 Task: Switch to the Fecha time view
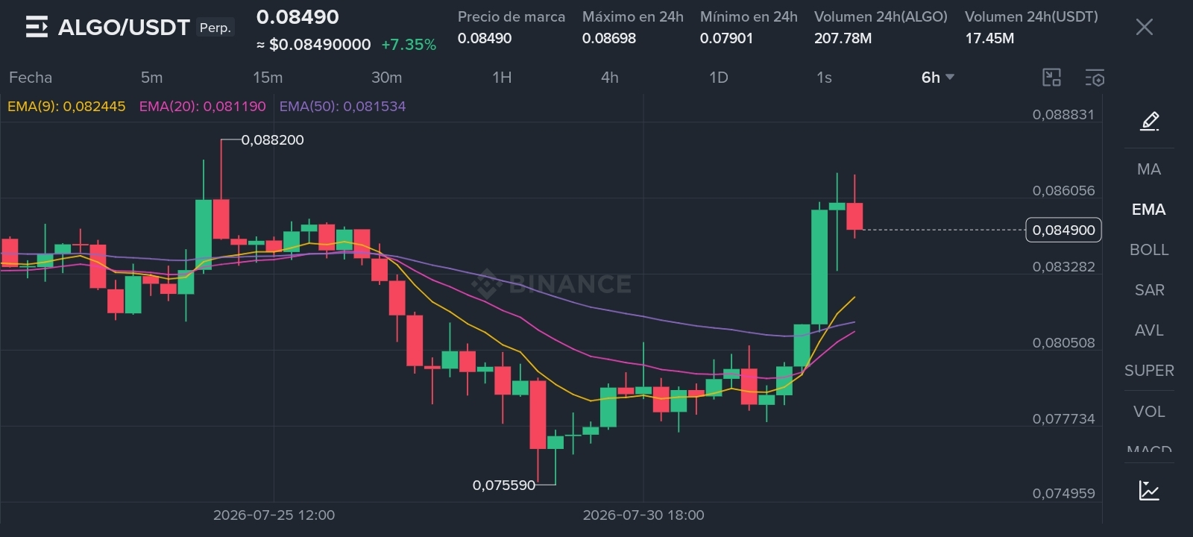tap(31, 78)
